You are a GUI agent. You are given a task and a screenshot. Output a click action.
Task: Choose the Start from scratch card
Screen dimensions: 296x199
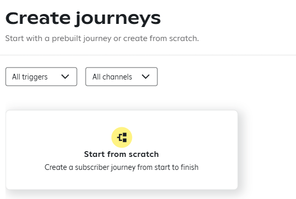122,150
